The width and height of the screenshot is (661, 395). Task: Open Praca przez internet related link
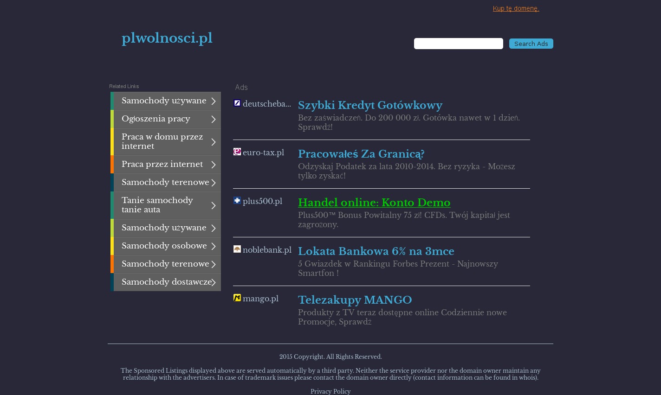point(162,164)
